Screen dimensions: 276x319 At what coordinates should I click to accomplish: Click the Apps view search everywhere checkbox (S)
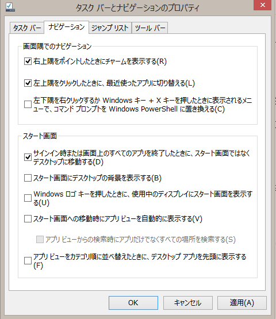click(x=40, y=240)
